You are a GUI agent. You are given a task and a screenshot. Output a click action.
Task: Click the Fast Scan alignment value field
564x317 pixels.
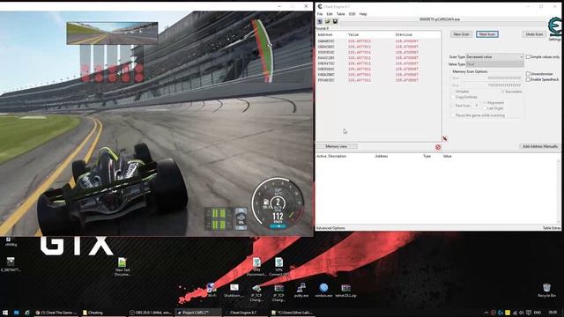click(476, 106)
